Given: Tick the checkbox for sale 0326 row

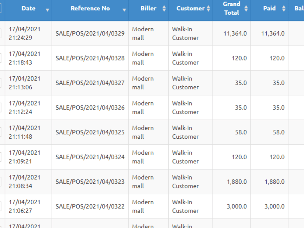Looking at the screenshot, I should point(0,108).
